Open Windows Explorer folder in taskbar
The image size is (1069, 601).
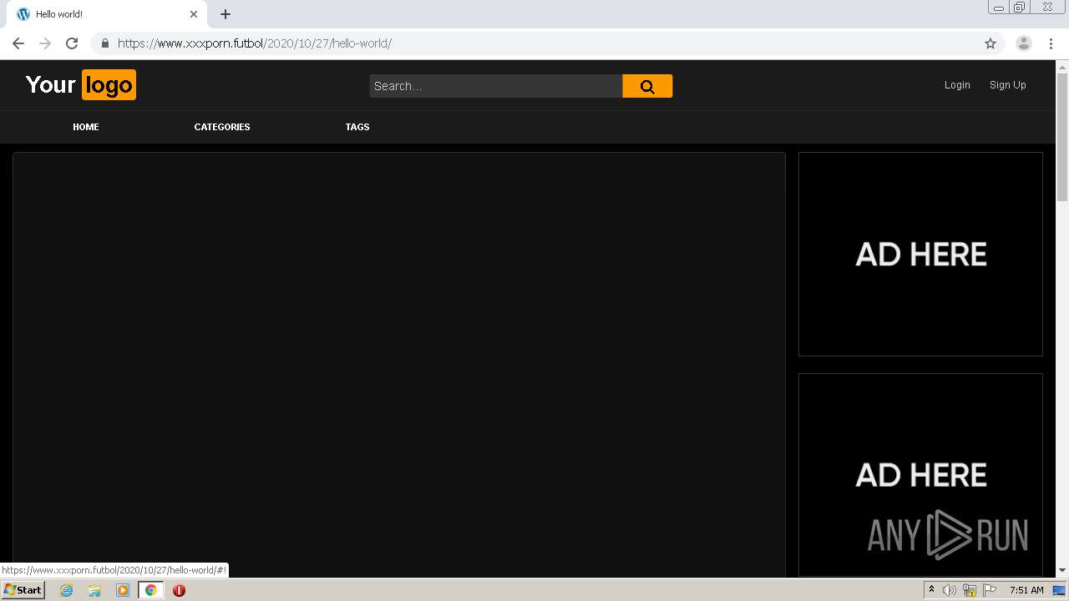[94, 590]
